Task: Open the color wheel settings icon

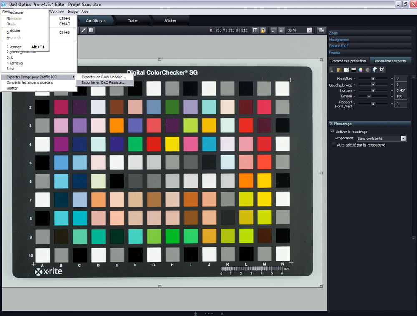Action: [360, 70]
